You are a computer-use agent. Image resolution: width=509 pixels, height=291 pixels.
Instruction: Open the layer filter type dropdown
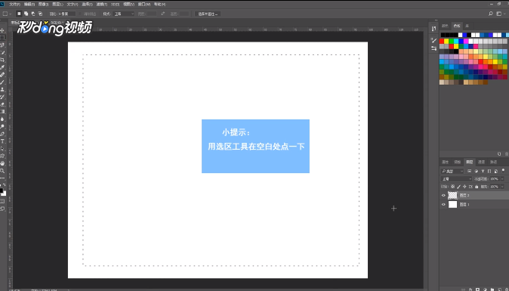(452, 171)
